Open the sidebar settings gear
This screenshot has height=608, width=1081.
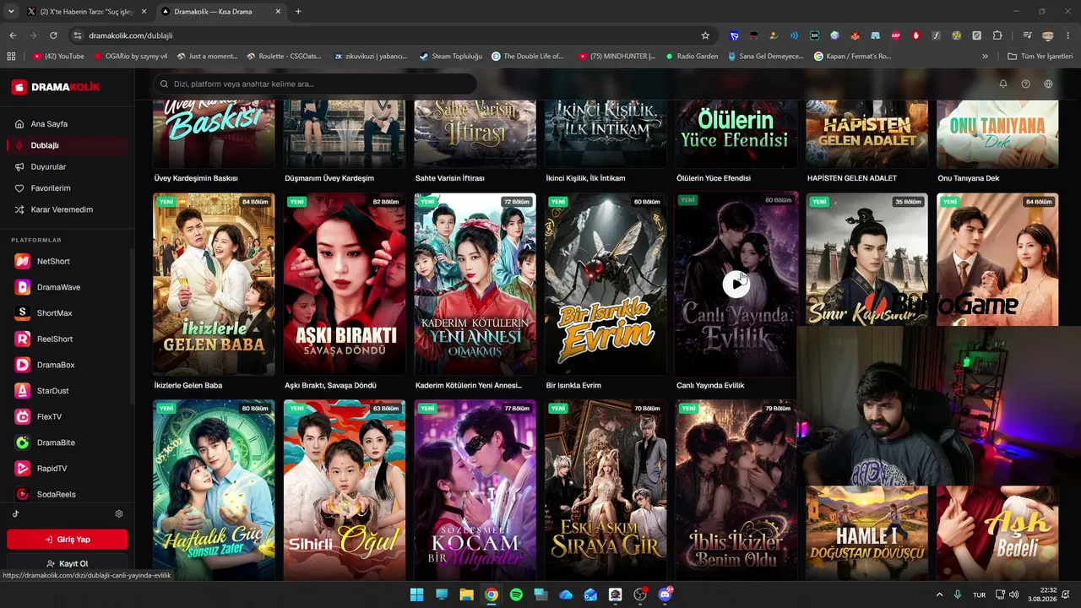click(119, 513)
